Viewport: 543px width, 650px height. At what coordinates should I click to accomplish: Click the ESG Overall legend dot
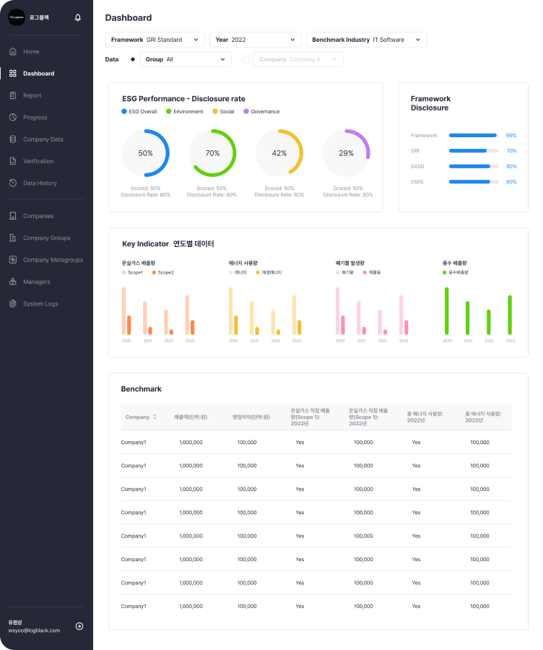click(x=124, y=111)
